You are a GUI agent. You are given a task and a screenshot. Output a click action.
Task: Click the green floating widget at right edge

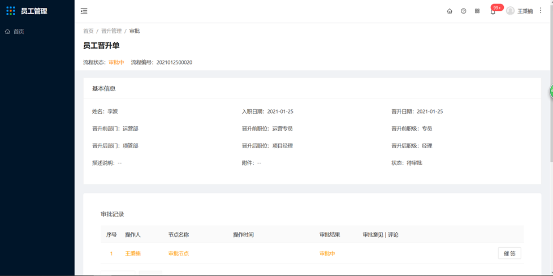pos(551,91)
